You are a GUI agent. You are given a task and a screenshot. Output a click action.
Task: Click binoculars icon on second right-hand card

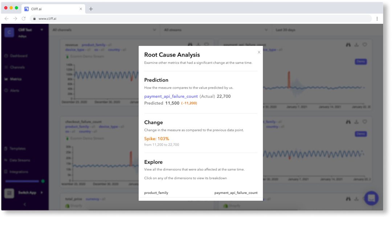pos(348,122)
